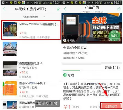Click 98%满意 rating text
This screenshot has width=123, height=110.
(x=42, y=96)
